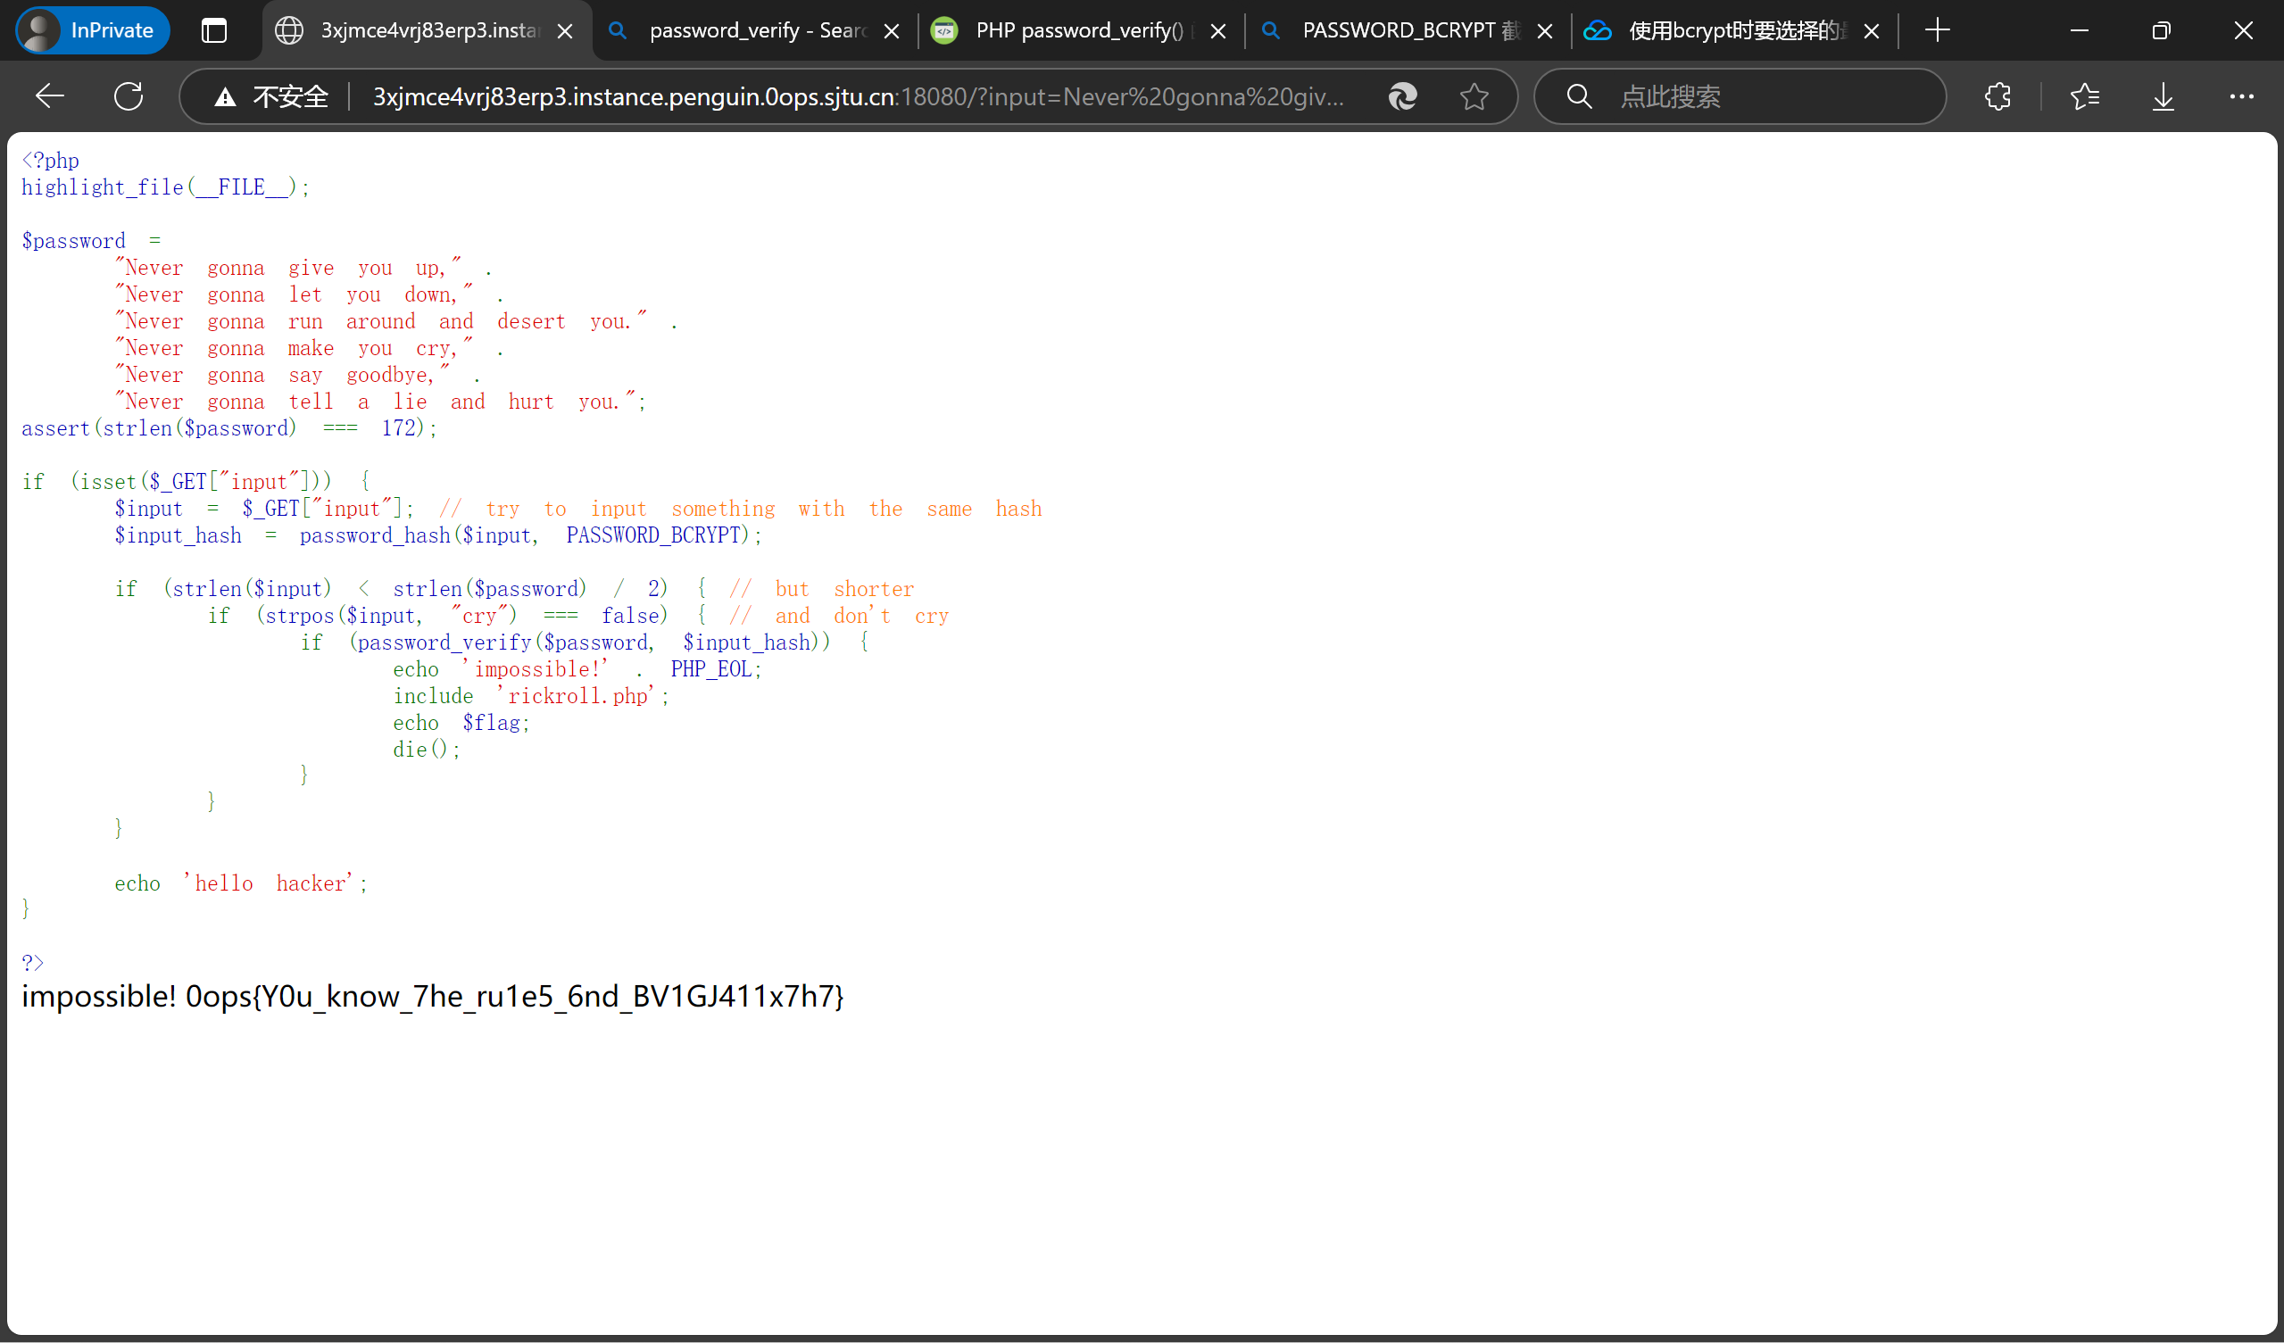Open the favorites list icon
The image size is (2284, 1343).
tap(2085, 96)
